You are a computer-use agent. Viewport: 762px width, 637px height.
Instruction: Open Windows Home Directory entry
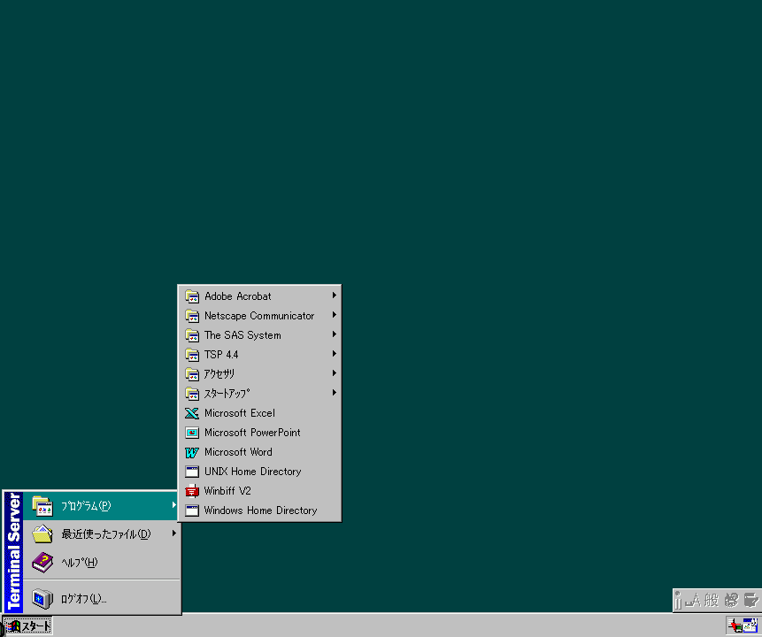coord(259,510)
